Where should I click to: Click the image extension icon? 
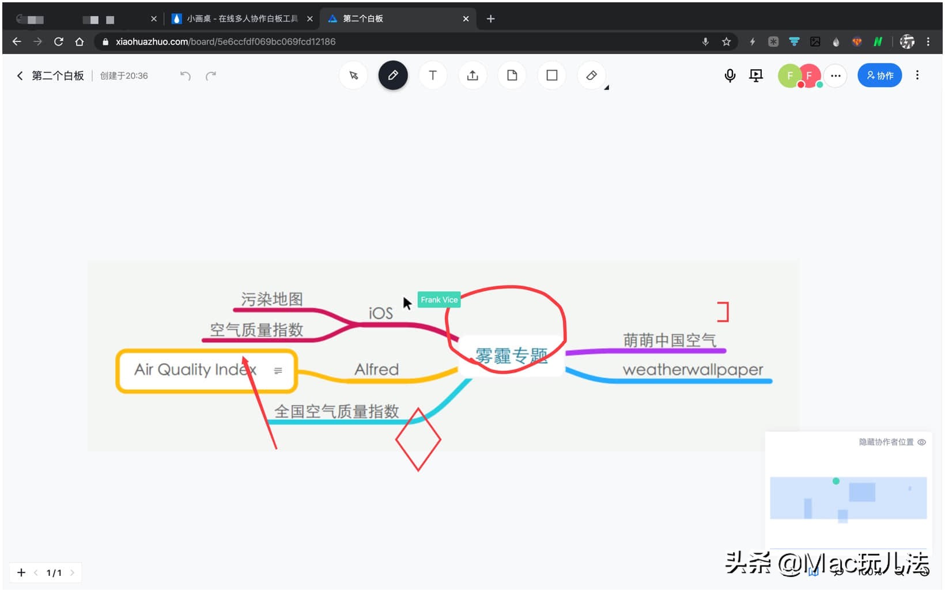tap(815, 41)
